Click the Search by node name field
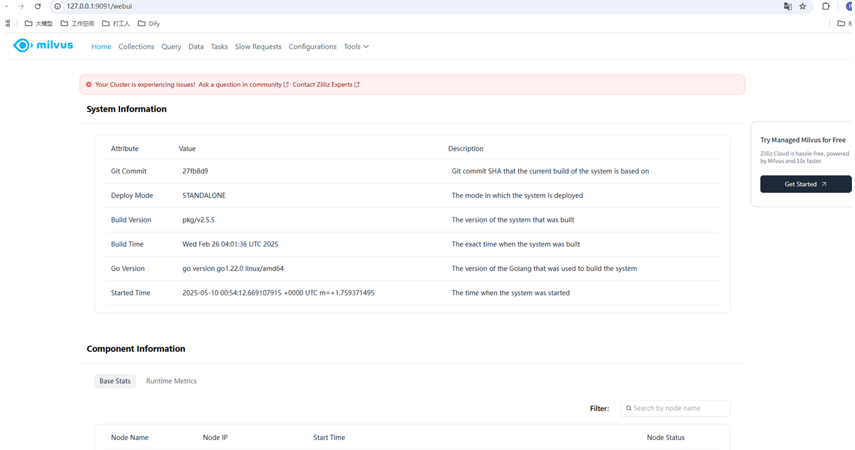855x450 pixels. coord(677,408)
